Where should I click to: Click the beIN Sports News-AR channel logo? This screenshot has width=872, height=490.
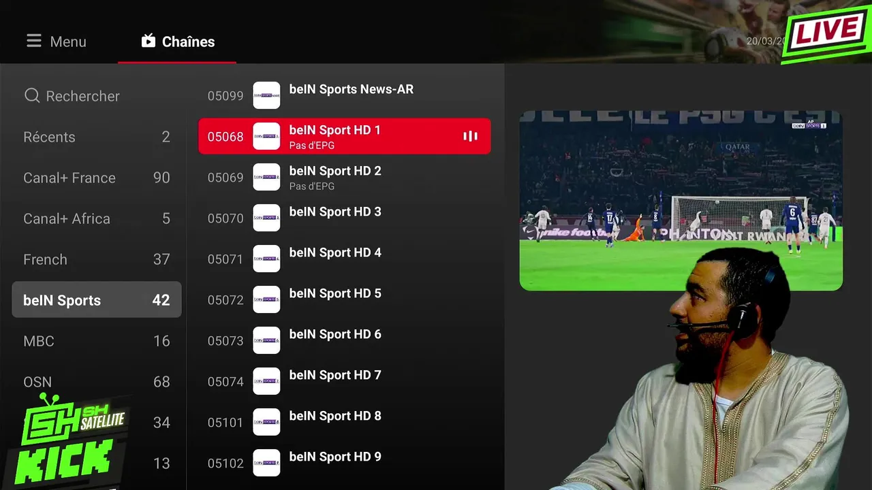tap(266, 95)
